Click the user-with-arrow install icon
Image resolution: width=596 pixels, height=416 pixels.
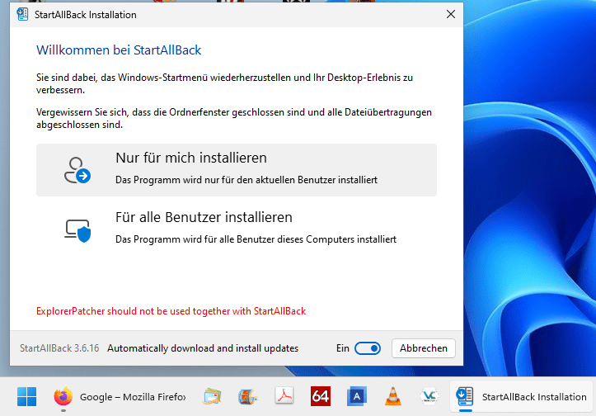click(77, 170)
